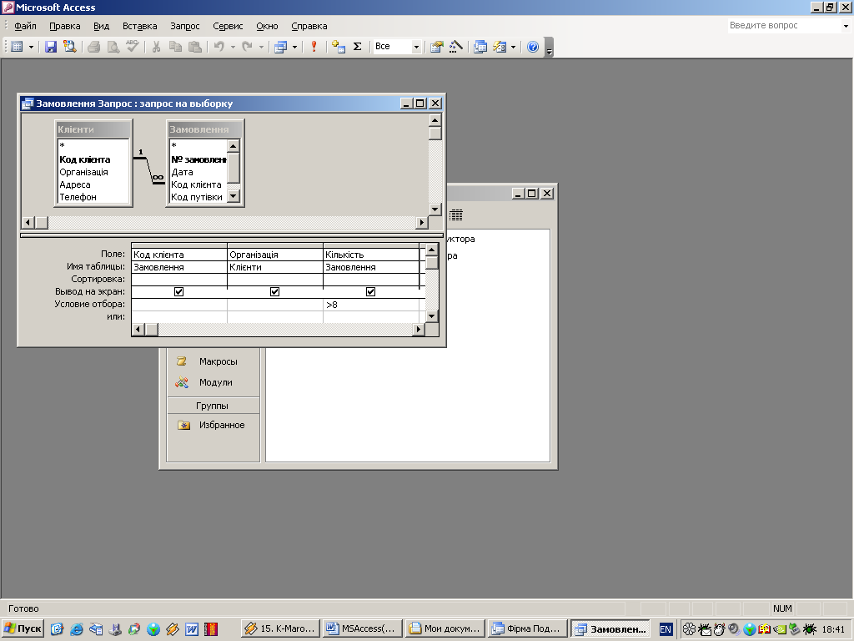Run the query with exclamation icon

click(x=314, y=47)
